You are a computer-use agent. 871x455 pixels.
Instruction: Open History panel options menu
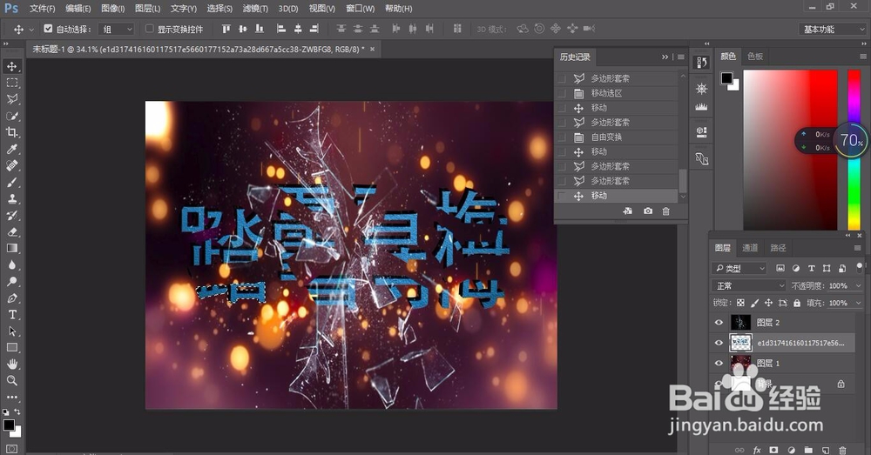pyautogui.click(x=680, y=57)
